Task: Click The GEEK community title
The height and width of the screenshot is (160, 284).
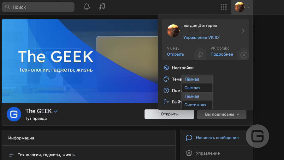Action: 38,111
